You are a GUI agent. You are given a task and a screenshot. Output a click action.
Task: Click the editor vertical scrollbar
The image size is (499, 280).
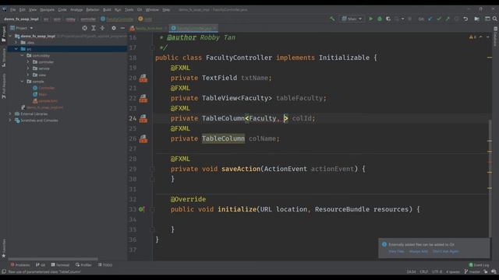(490, 178)
